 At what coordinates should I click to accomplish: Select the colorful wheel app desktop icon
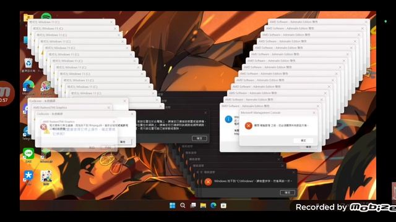46,86
